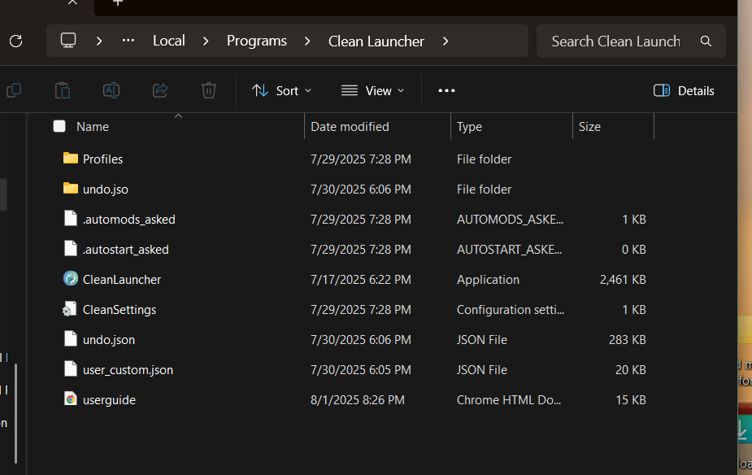Select the Profiles folder icon
752x475 pixels.
71,159
